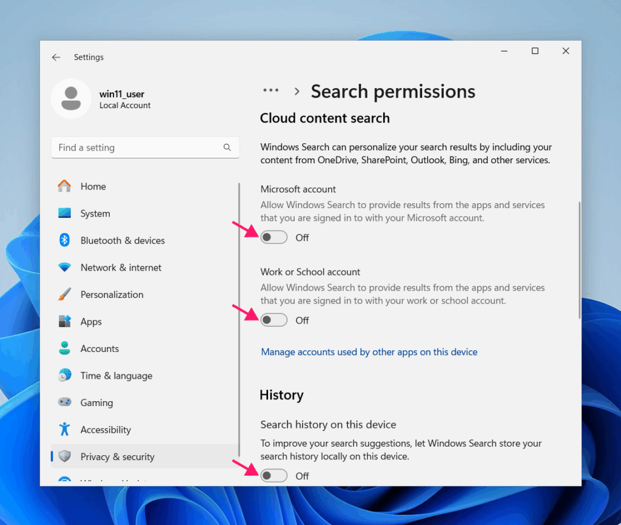Open Manage accounts used by other apps link

click(369, 352)
